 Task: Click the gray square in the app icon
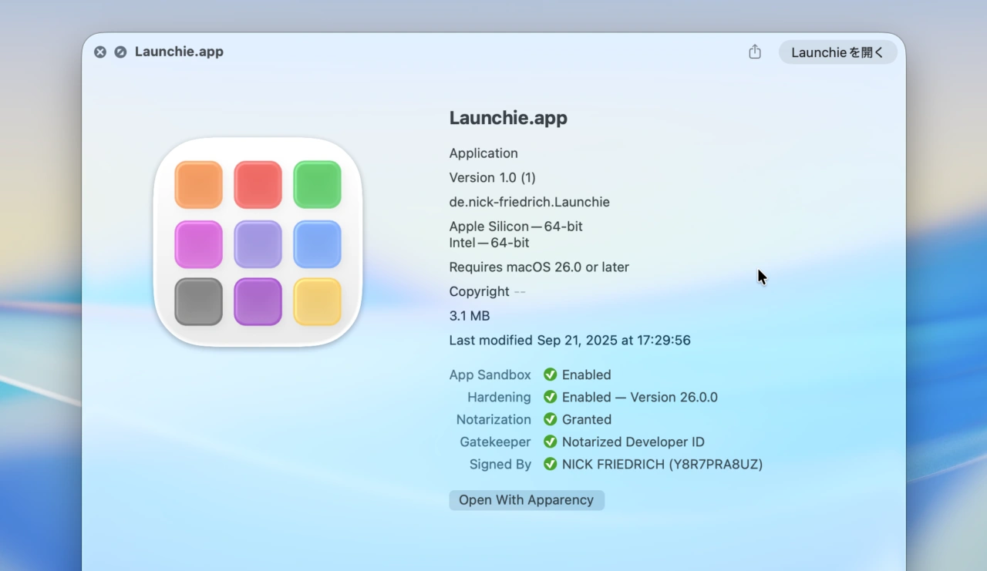(x=199, y=301)
